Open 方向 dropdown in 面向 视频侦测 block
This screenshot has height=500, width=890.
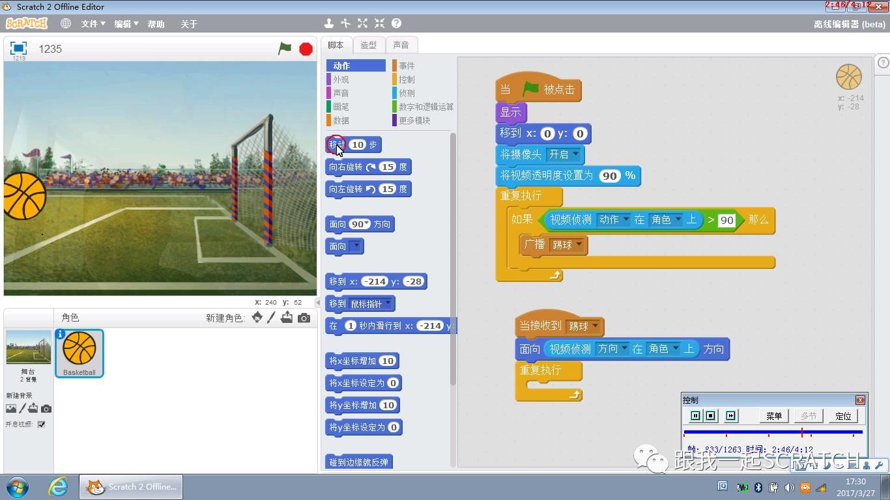pyautogui.click(x=624, y=348)
